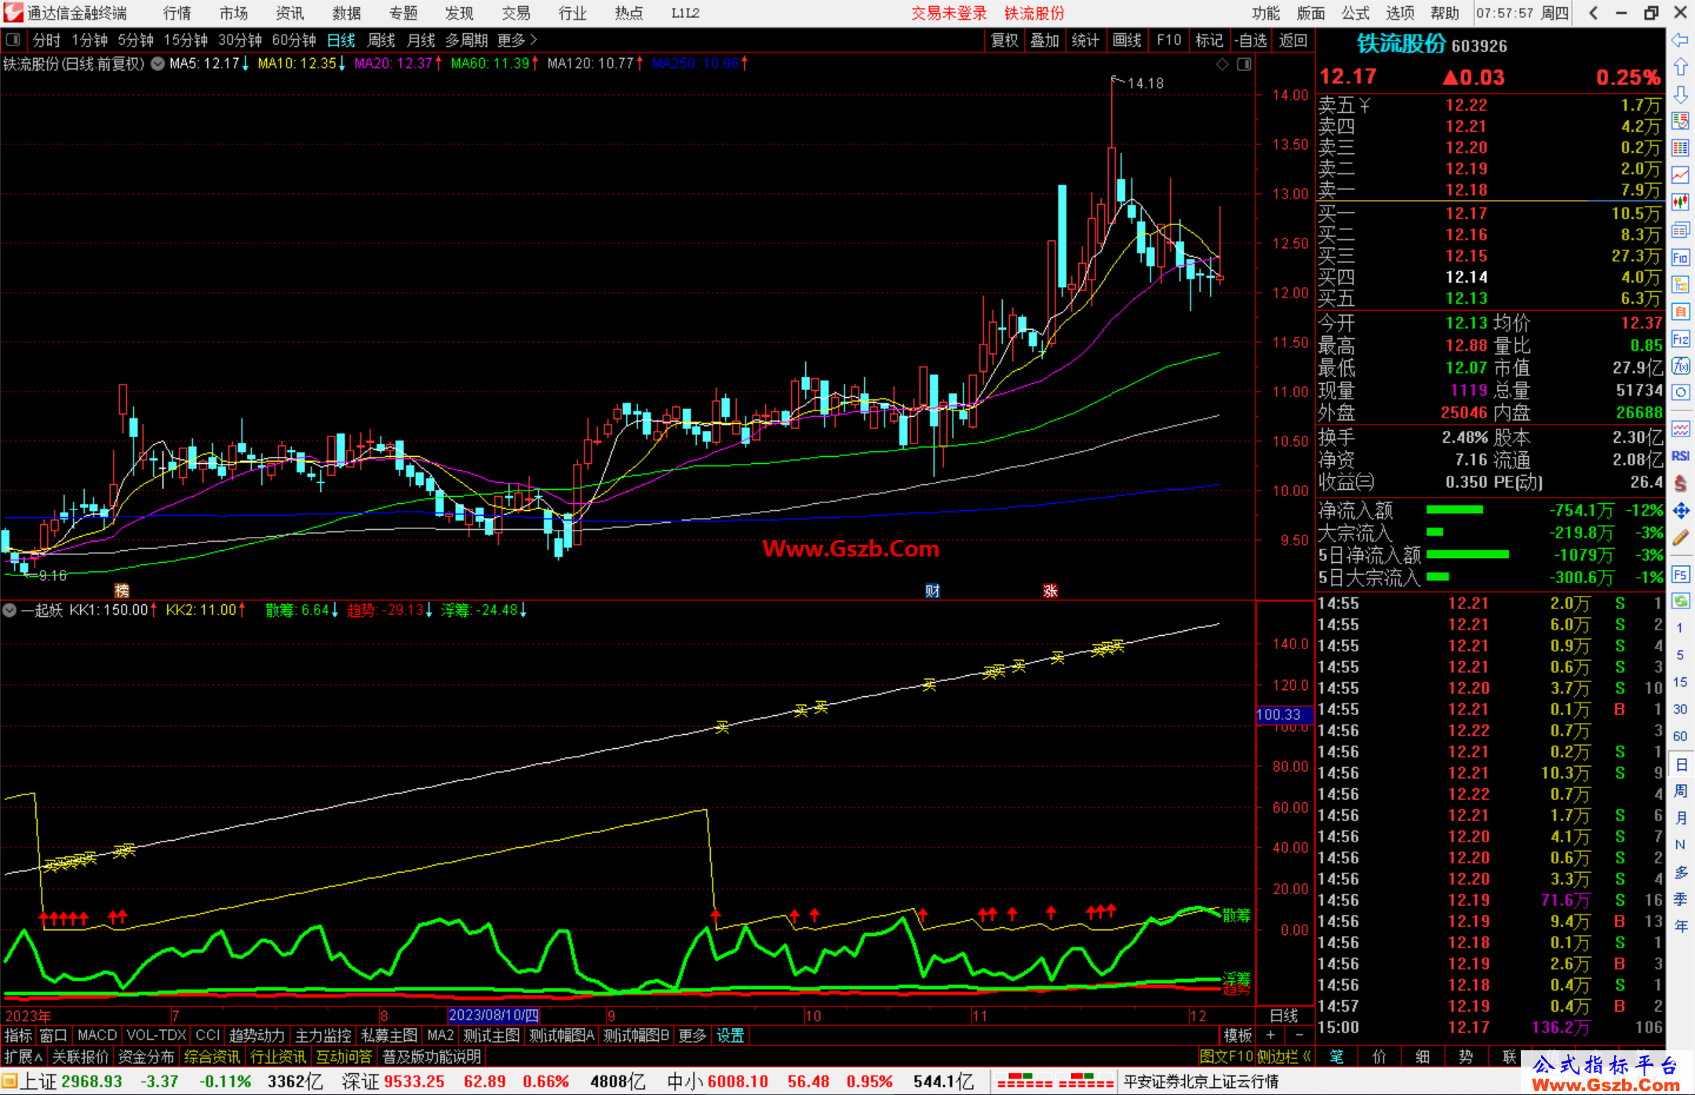Switch to 周线 weekly chart tab
Image resolution: width=1695 pixels, height=1095 pixels.
pyautogui.click(x=381, y=40)
